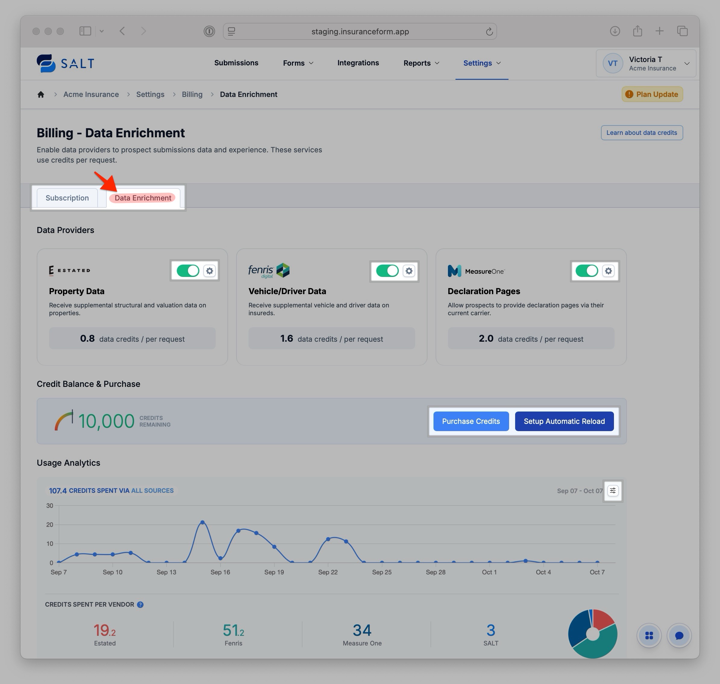720x684 pixels.
Task: Open Estated Property Data gear settings
Action: pyautogui.click(x=209, y=271)
